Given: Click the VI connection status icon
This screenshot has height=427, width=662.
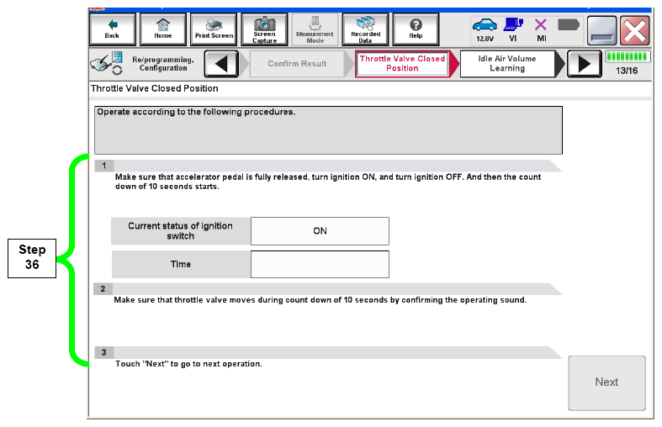Looking at the screenshot, I should click(x=513, y=29).
